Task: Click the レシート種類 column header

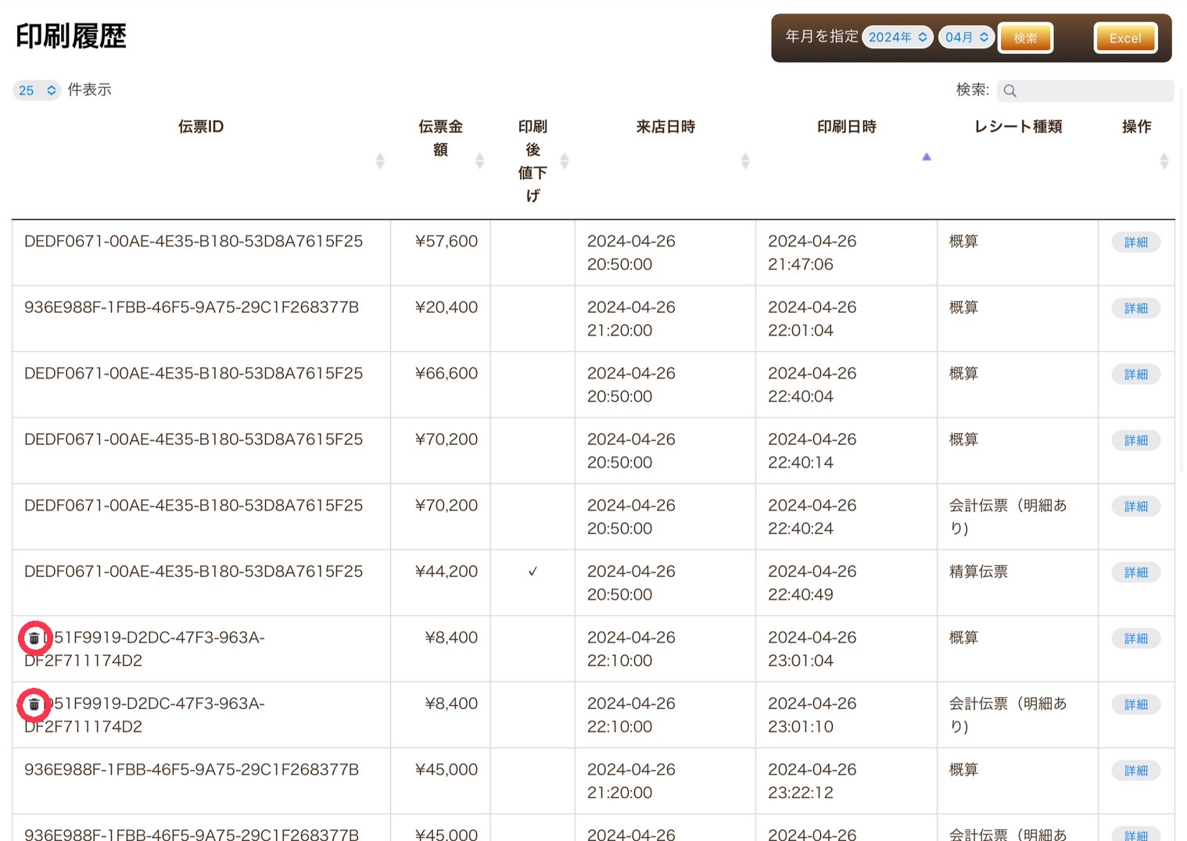Action: [x=1017, y=127]
